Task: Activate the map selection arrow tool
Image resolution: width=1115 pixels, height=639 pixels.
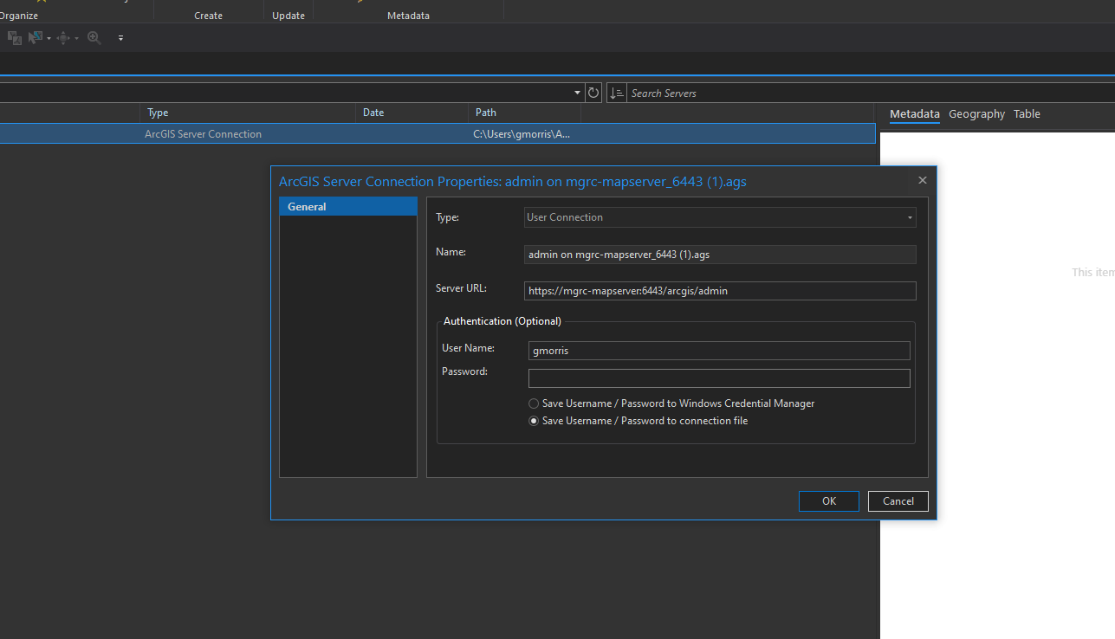Action: pos(34,37)
